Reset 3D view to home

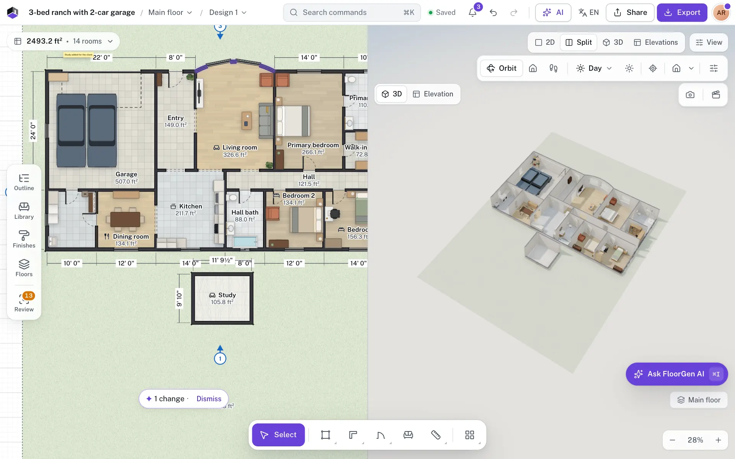pyautogui.click(x=533, y=68)
